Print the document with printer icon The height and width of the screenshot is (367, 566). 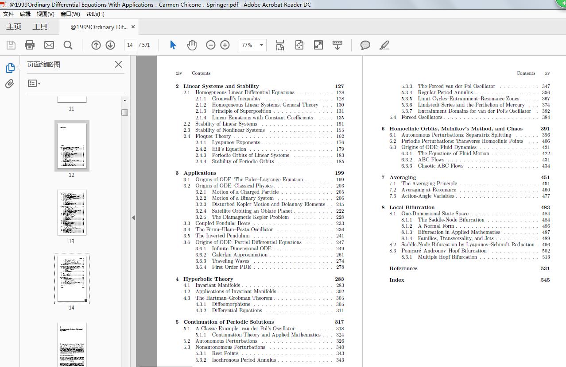[30, 45]
